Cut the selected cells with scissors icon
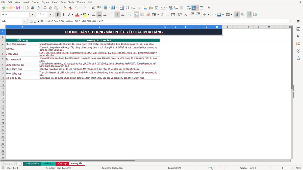Screen dimensions: 303x170 (45, 8)
